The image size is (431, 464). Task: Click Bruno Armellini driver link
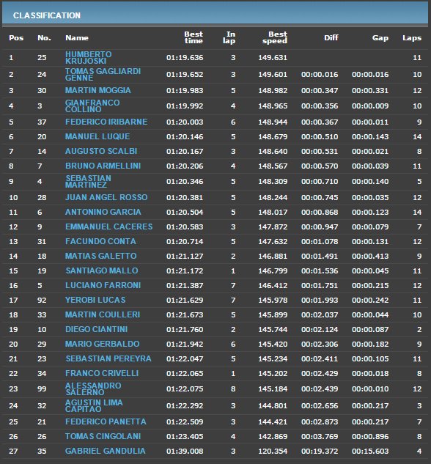coord(103,166)
